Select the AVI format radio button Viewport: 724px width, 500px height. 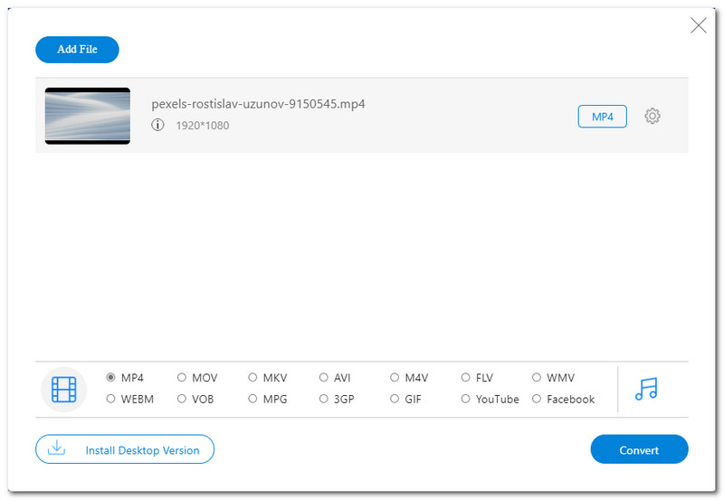click(324, 378)
